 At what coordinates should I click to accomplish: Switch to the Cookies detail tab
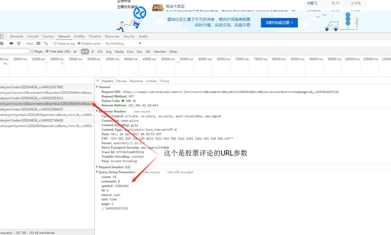pyautogui.click(x=151, y=81)
